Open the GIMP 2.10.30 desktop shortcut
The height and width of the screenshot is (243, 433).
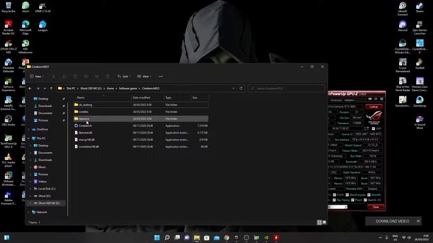43,7
